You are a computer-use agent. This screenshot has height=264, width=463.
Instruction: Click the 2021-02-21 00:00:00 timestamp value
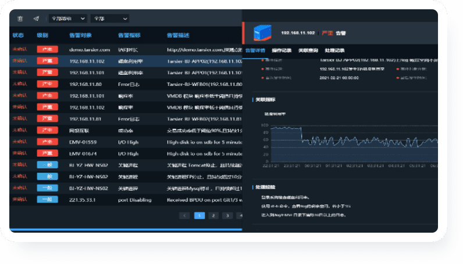pyautogui.click(x=339, y=78)
